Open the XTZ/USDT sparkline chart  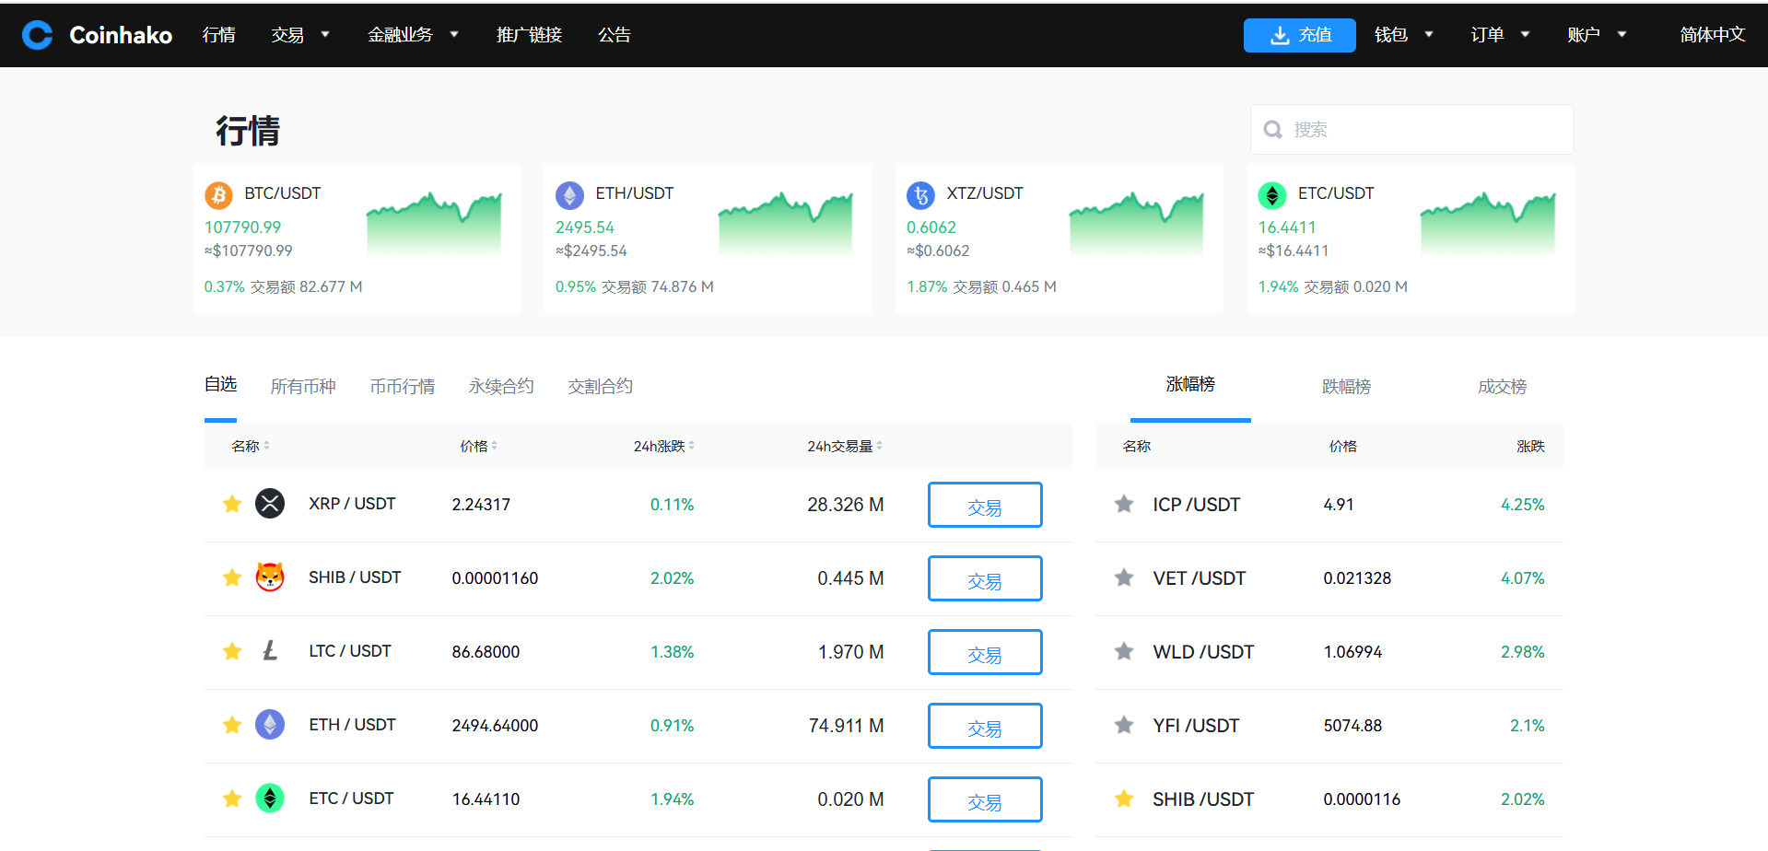1136,224
